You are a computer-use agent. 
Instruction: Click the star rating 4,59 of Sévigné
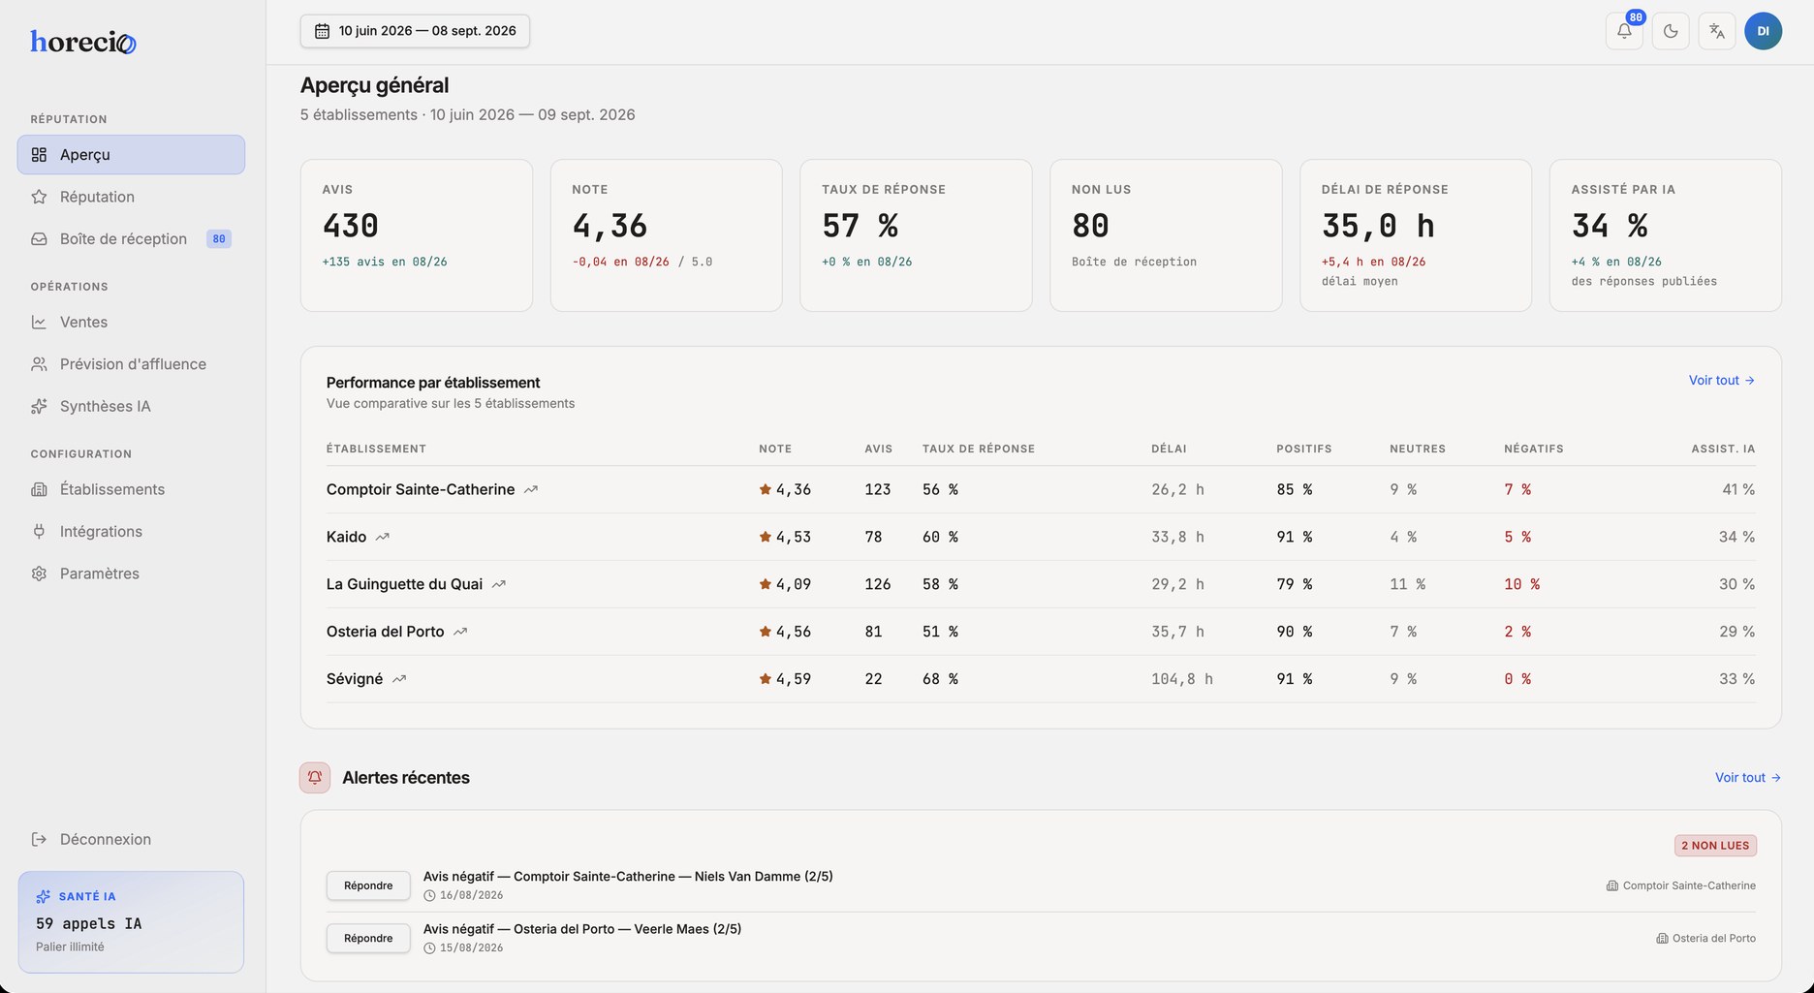click(x=785, y=679)
